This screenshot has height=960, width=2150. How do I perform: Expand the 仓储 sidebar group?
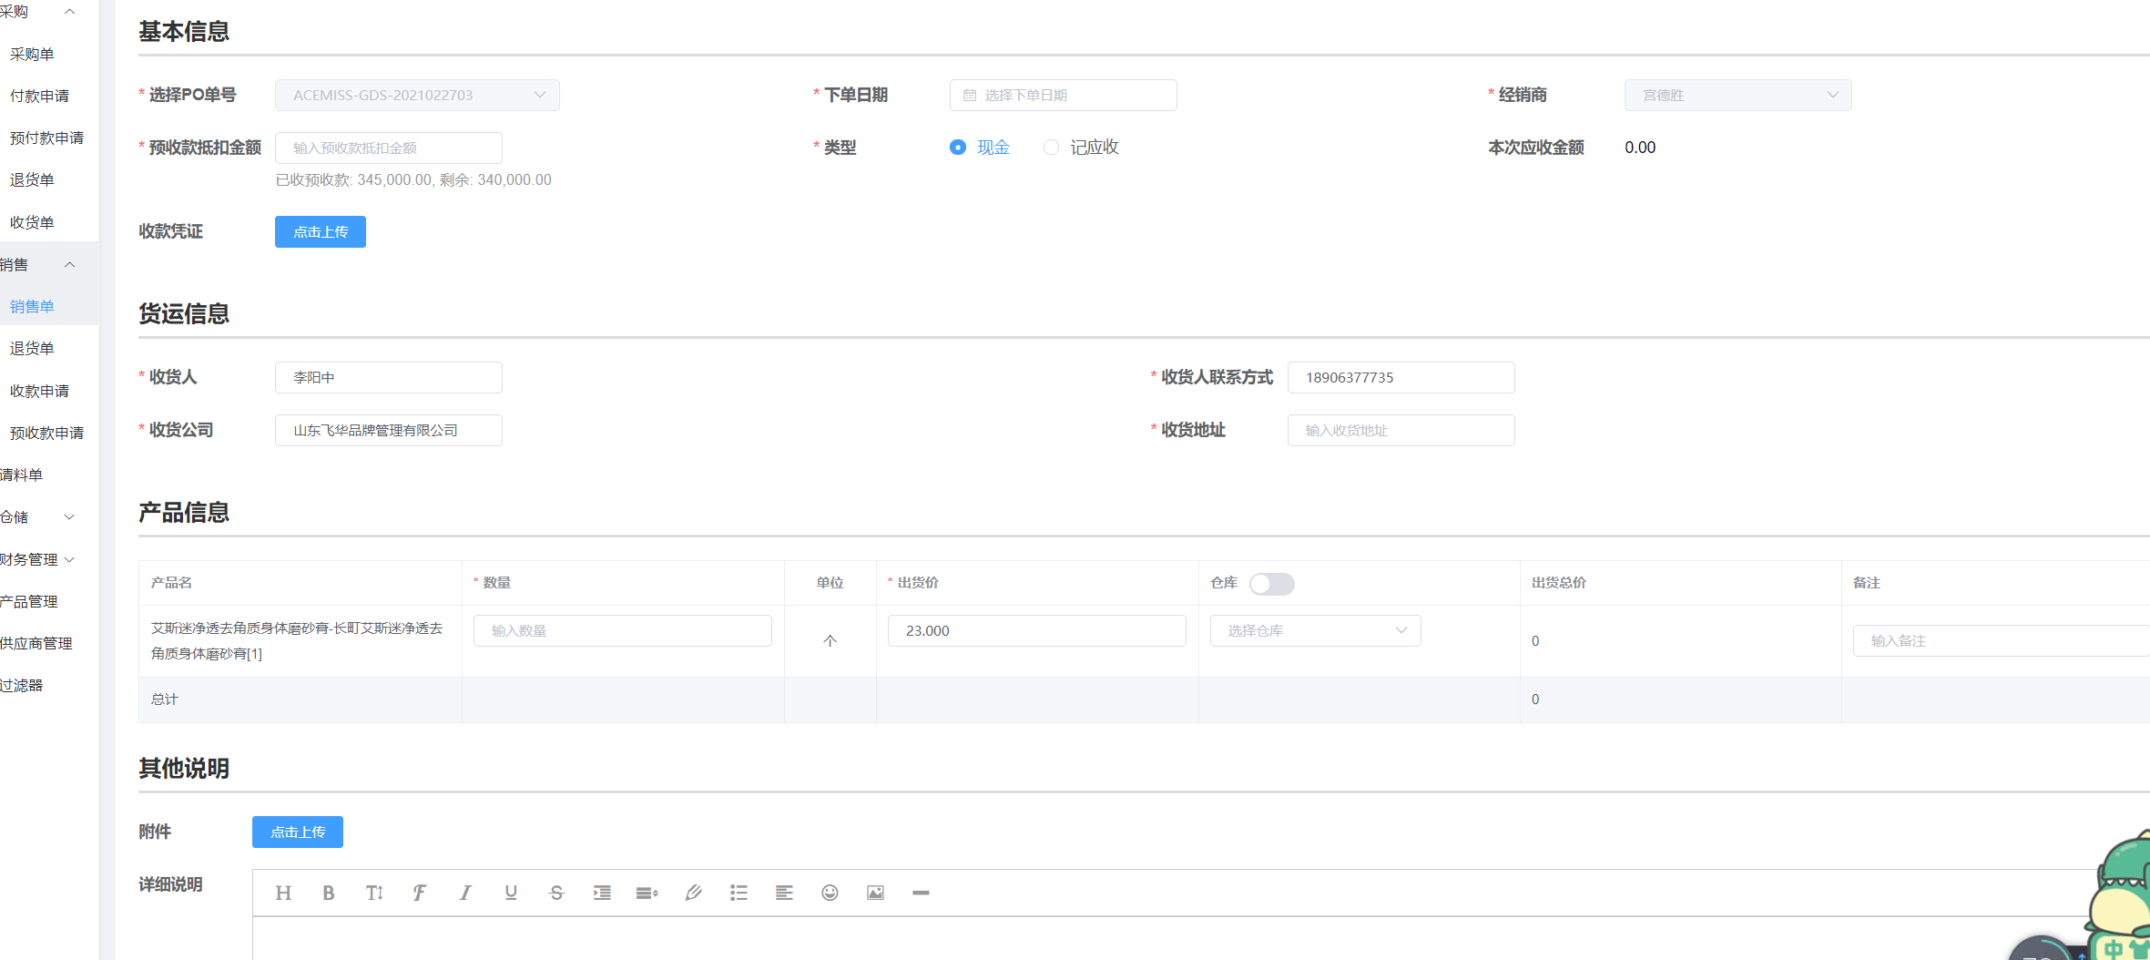pos(69,517)
